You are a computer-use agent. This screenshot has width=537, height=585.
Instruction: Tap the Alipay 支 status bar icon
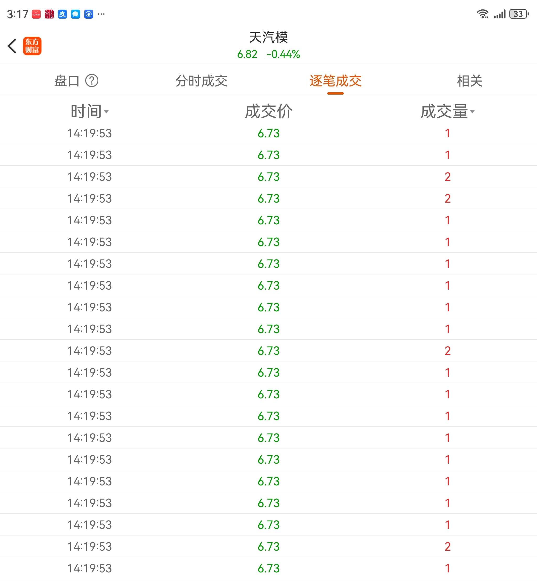coord(62,14)
